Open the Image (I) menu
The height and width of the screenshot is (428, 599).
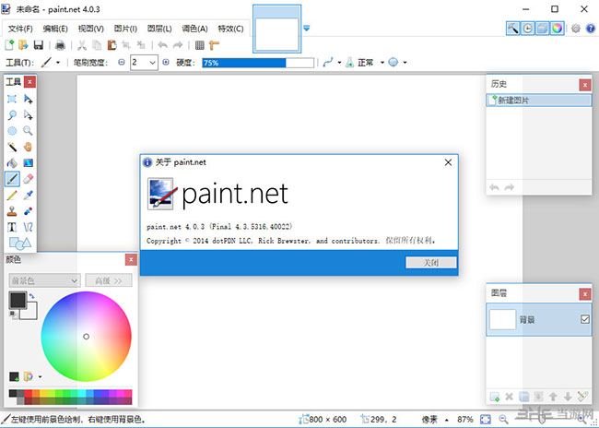tap(125, 29)
